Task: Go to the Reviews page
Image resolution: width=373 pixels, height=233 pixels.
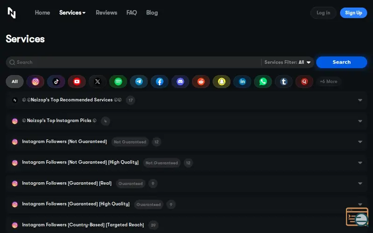Action: coord(106,13)
